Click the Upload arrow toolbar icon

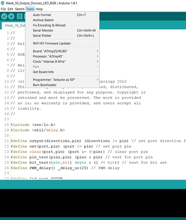coord(11,16)
